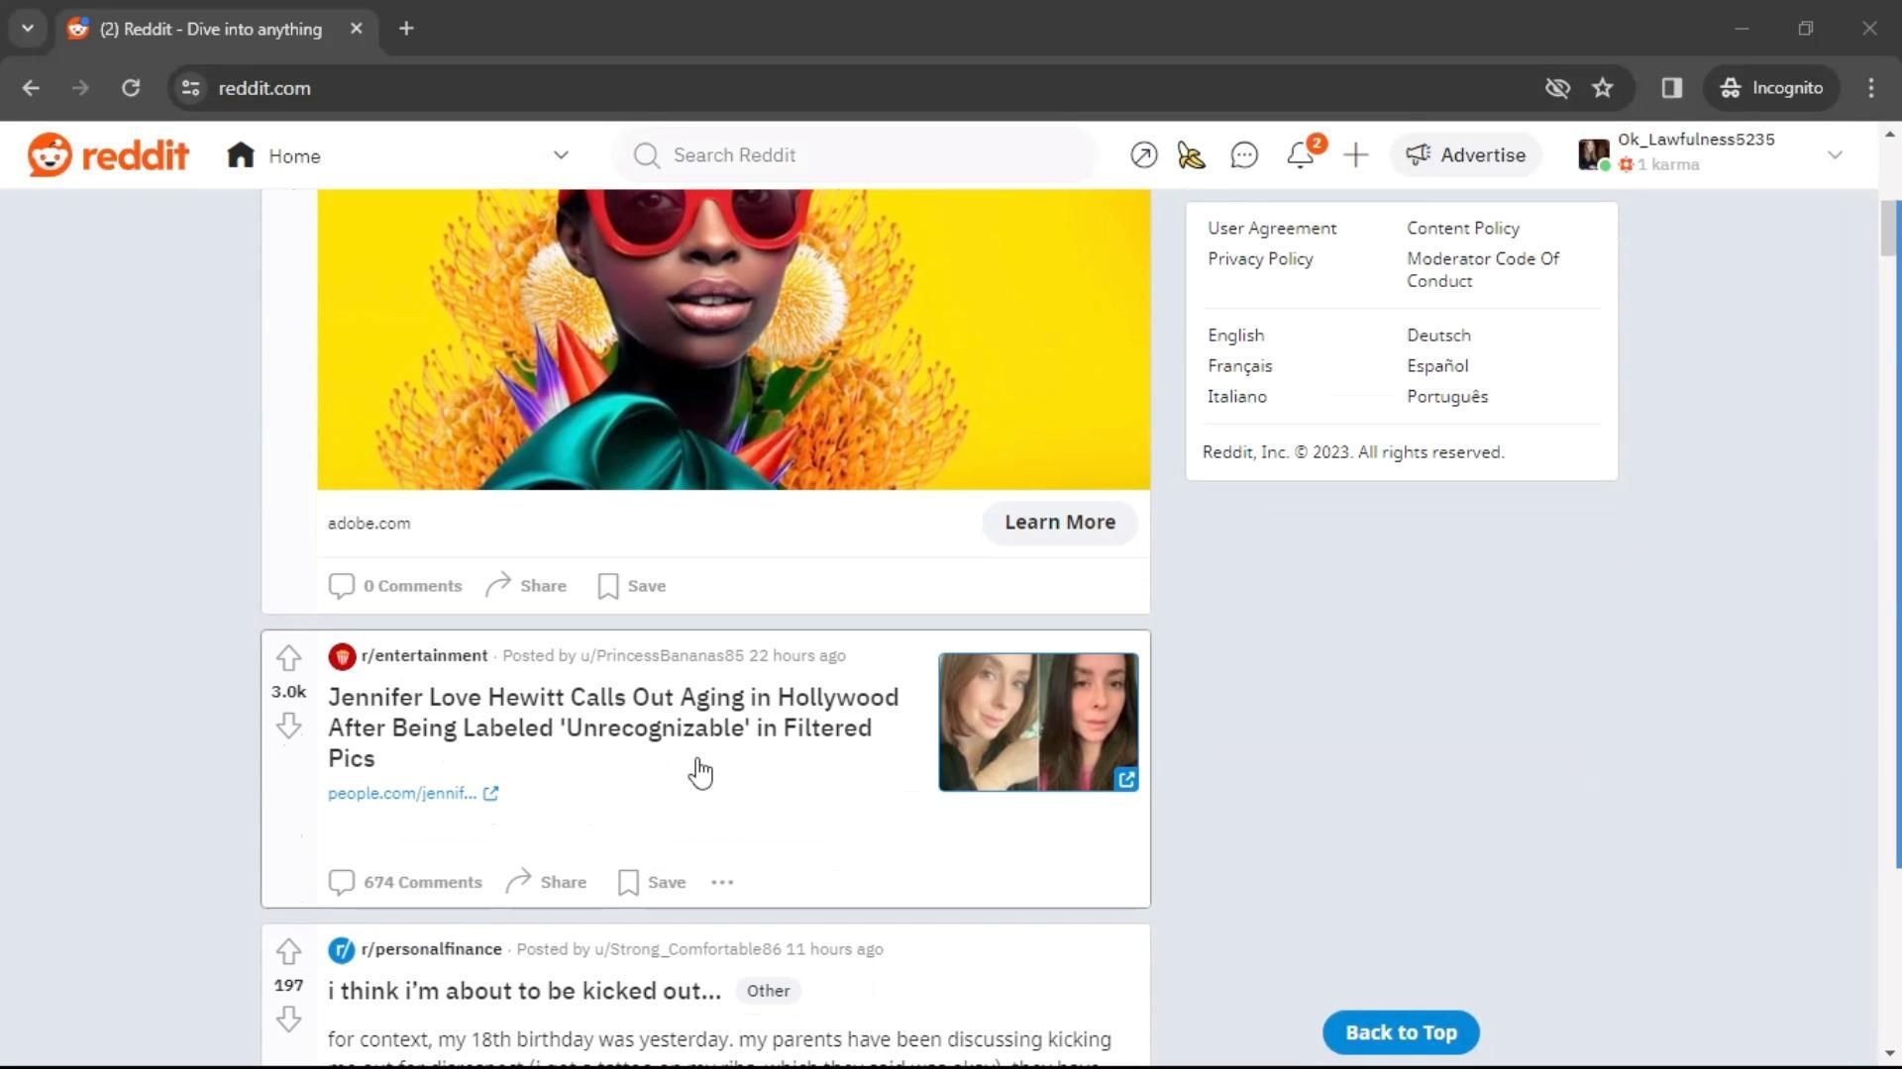Image resolution: width=1902 pixels, height=1069 pixels.
Task: Click the plus icon to create a post
Action: (x=1355, y=155)
